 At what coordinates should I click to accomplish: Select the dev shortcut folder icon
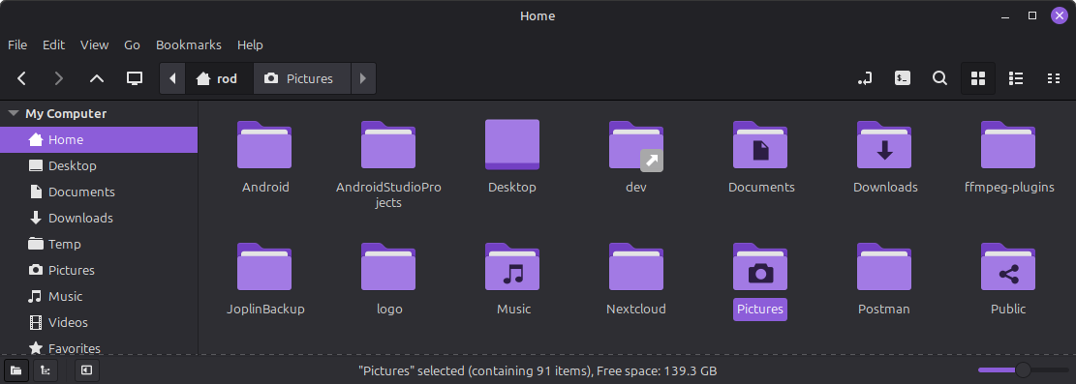pyautogui.click(x=636, y=145)
